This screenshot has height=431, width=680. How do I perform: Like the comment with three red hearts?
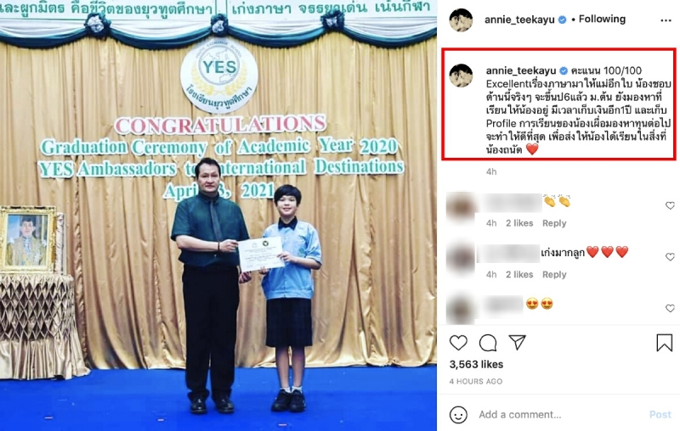click(670, 256)
